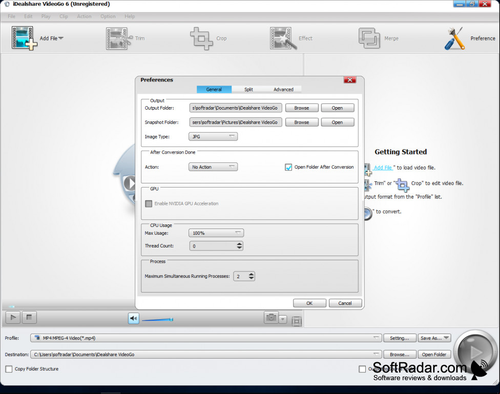
Task: Click the iDealshare app icon in title bar
Action: 7,4
